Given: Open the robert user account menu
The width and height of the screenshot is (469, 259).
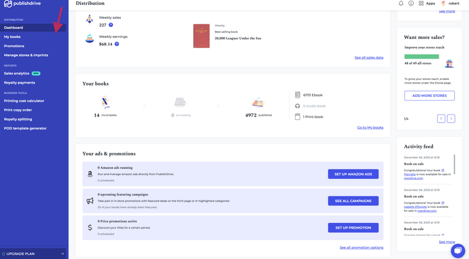Looking at the screenshot, I should click(448, 3).
